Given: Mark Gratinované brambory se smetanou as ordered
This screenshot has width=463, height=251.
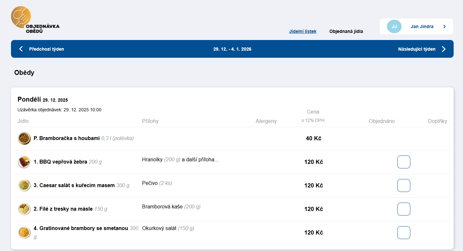Looking at the screenshot, I should 403,233.
